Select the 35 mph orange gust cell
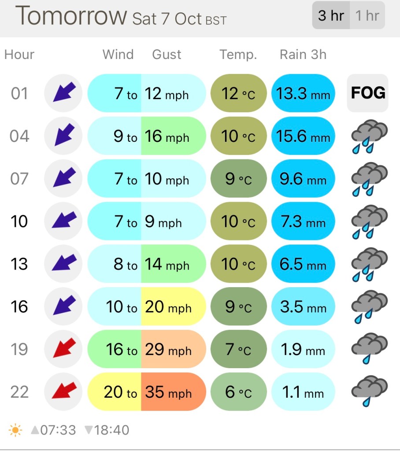Viewport: 400px width, 451px height. click(x=173, y=392)
